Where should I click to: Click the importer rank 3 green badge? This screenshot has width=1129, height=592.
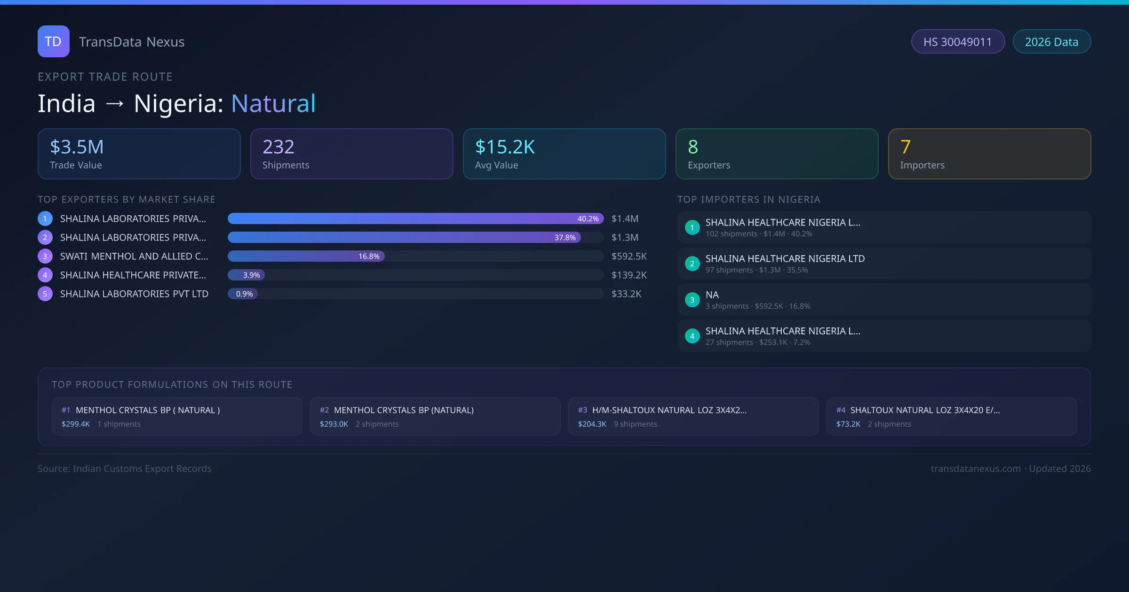click(692, 300)
